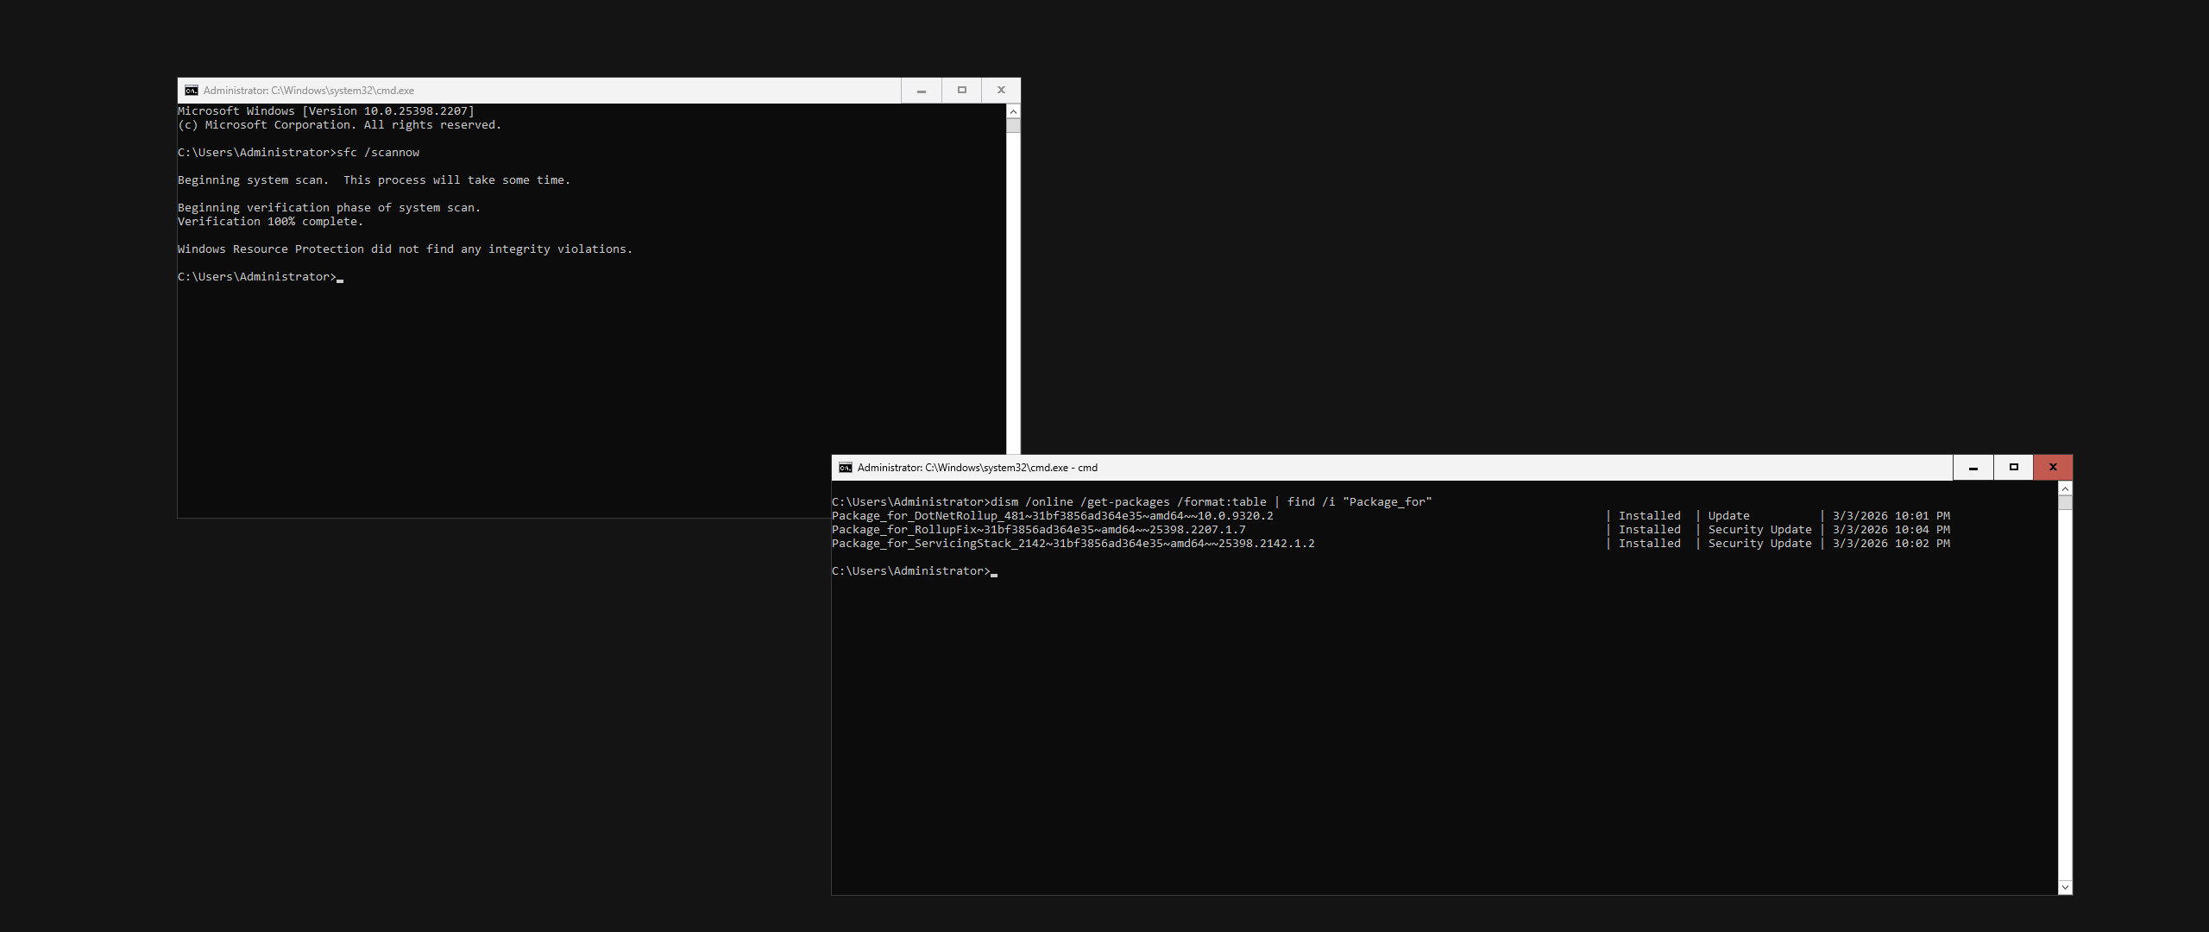2209x932 pixels.
Task: Minimize the sfc /scannow command window
Action: click(x=922, y=91)
